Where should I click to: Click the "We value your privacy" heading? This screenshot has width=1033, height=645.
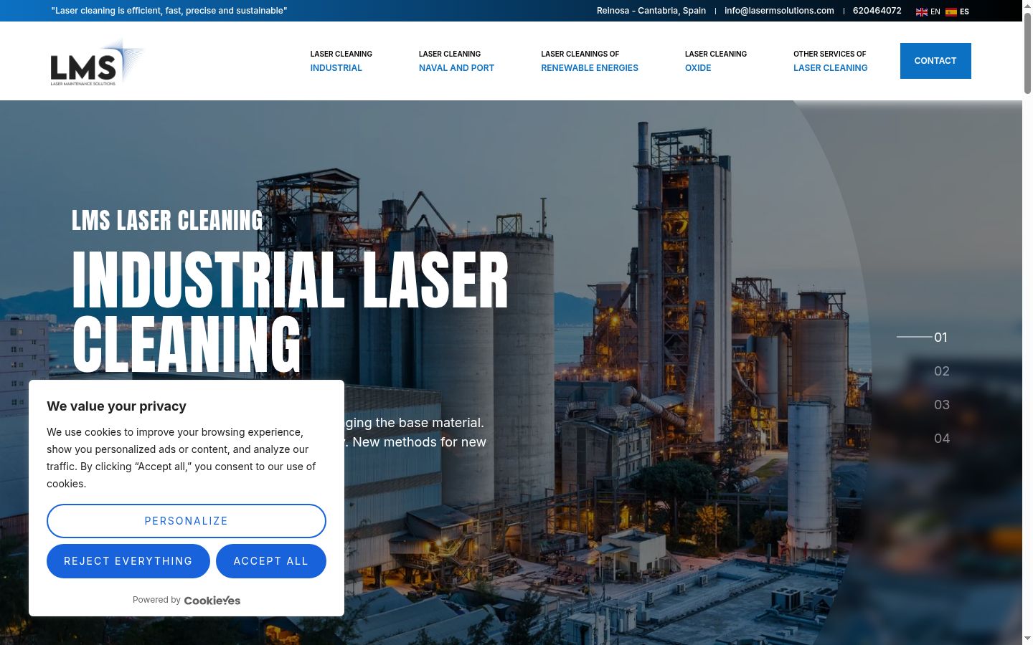coord(117,406)
